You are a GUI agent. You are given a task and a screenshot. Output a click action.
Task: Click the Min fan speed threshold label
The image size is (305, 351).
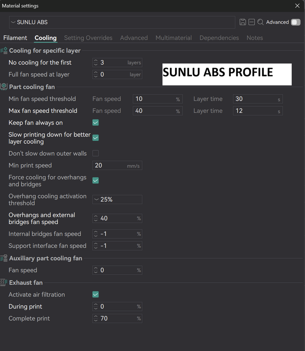(x=42, y=99)
